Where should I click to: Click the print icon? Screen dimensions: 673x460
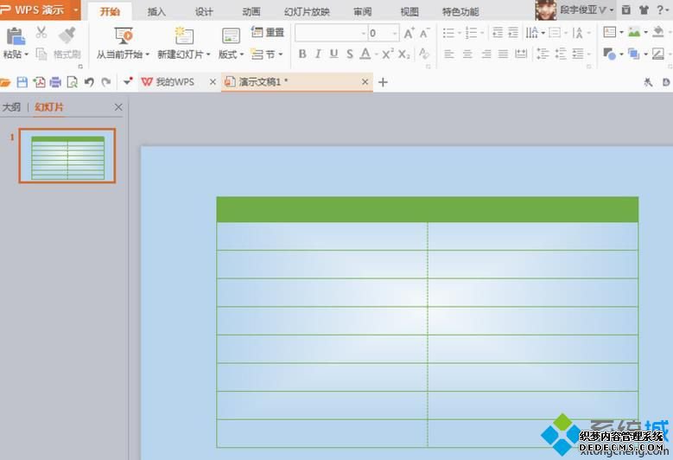pyautogui.click(x=55, y=82)
